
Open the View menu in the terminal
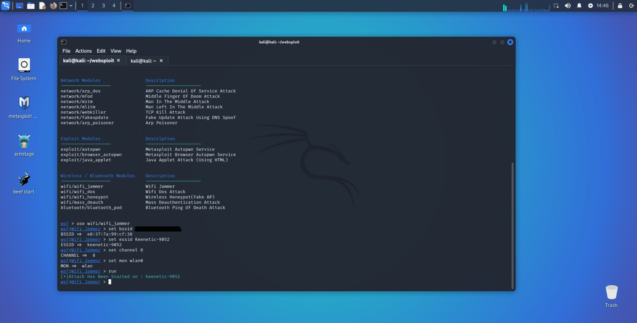tap(116, 51)
